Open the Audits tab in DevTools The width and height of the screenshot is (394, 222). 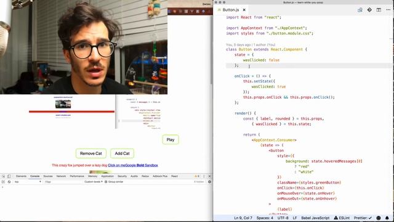[x=134, y=176]
